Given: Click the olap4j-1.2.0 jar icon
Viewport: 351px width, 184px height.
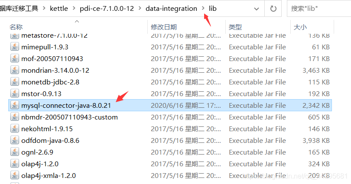Looking at the screenshot, I should (x=15, y=164).
